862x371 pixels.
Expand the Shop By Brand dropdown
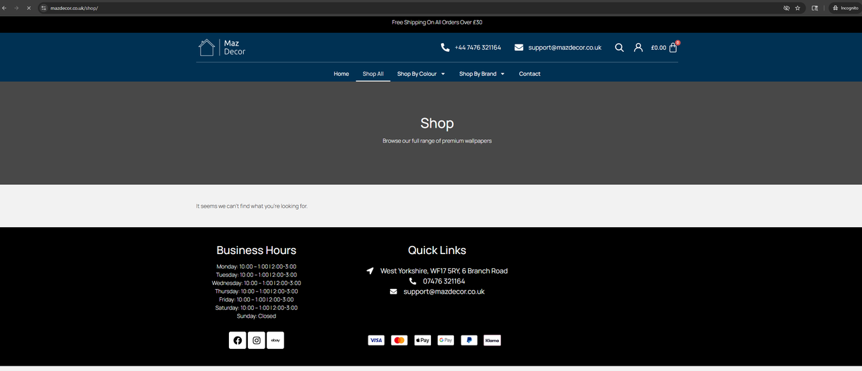(x=482, y=74)
